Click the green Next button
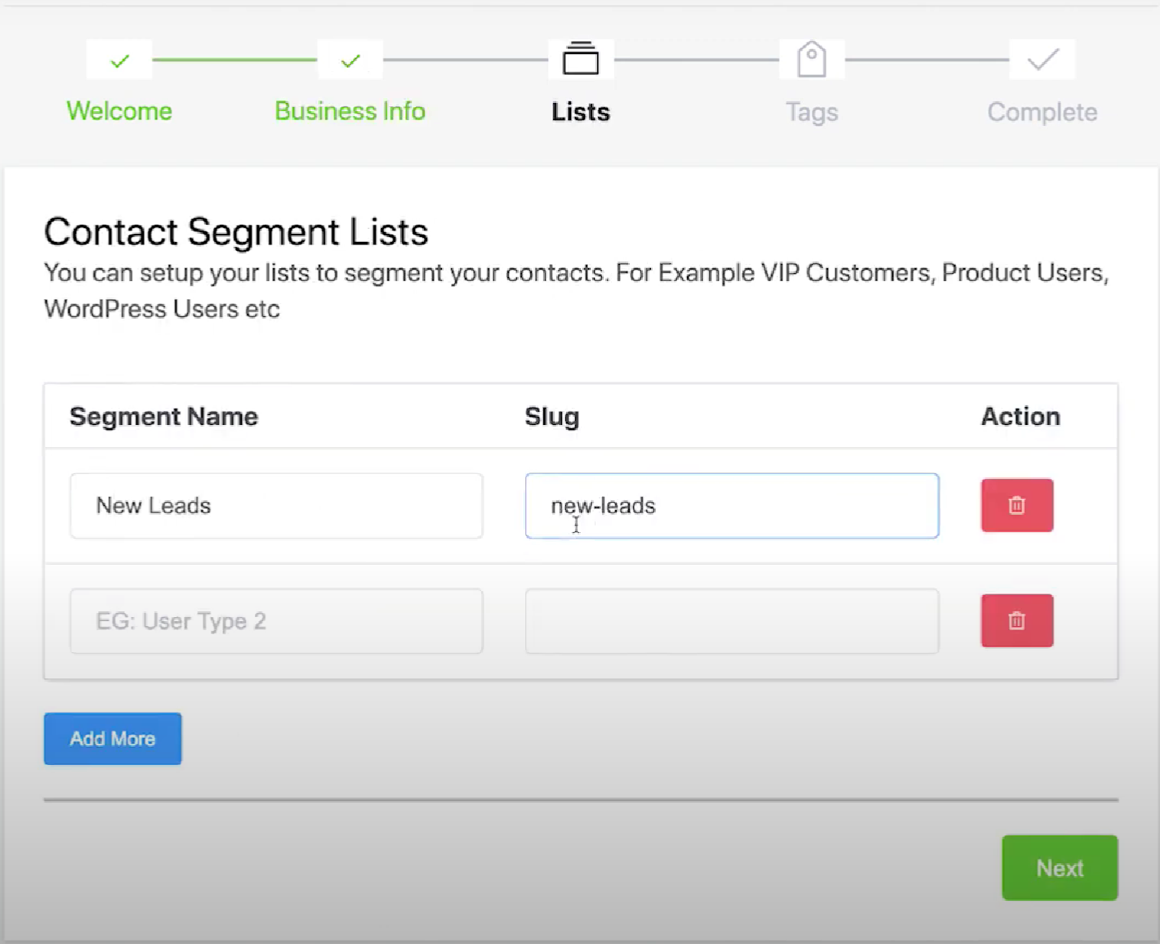Image resolution: width=1160 pixels, height=944 pixels. point(1060,867)
